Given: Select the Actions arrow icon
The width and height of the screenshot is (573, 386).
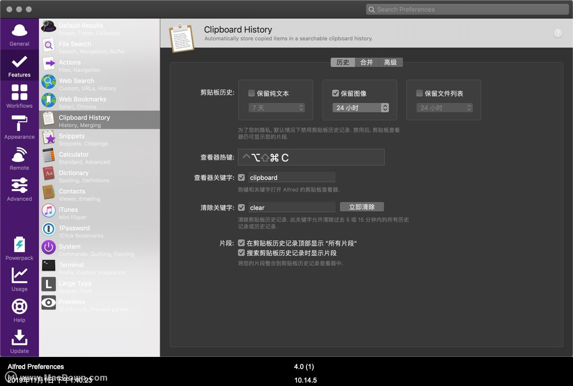Looking at the screenshot, I should [x=49, y=64].
